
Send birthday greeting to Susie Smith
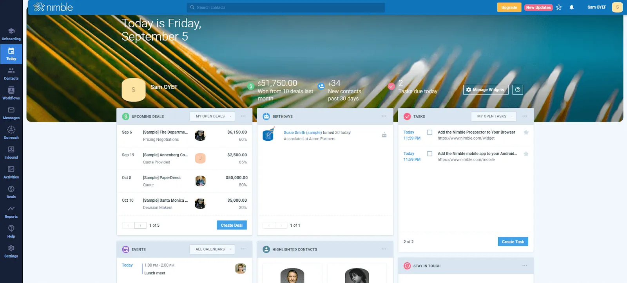384,135
